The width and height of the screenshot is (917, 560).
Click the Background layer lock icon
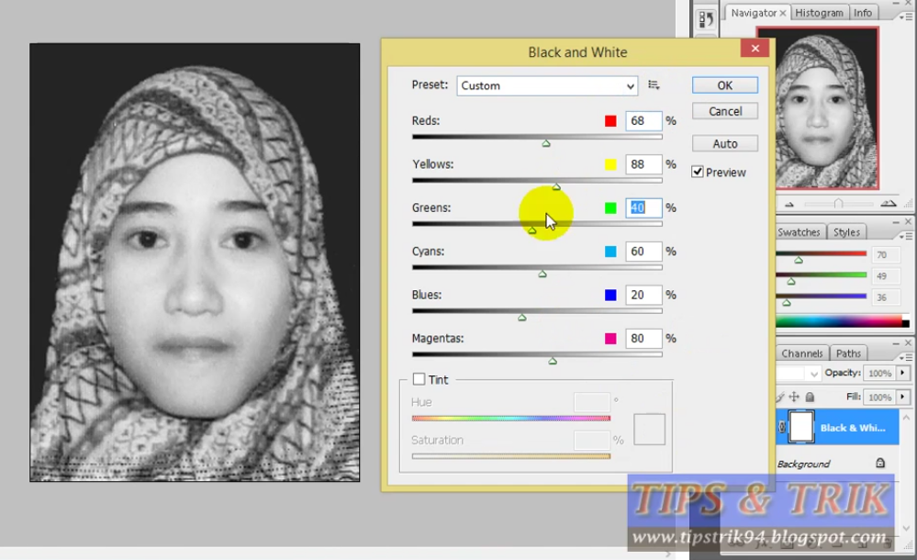point(880,463)
